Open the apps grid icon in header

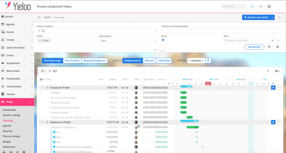(269, 6)
